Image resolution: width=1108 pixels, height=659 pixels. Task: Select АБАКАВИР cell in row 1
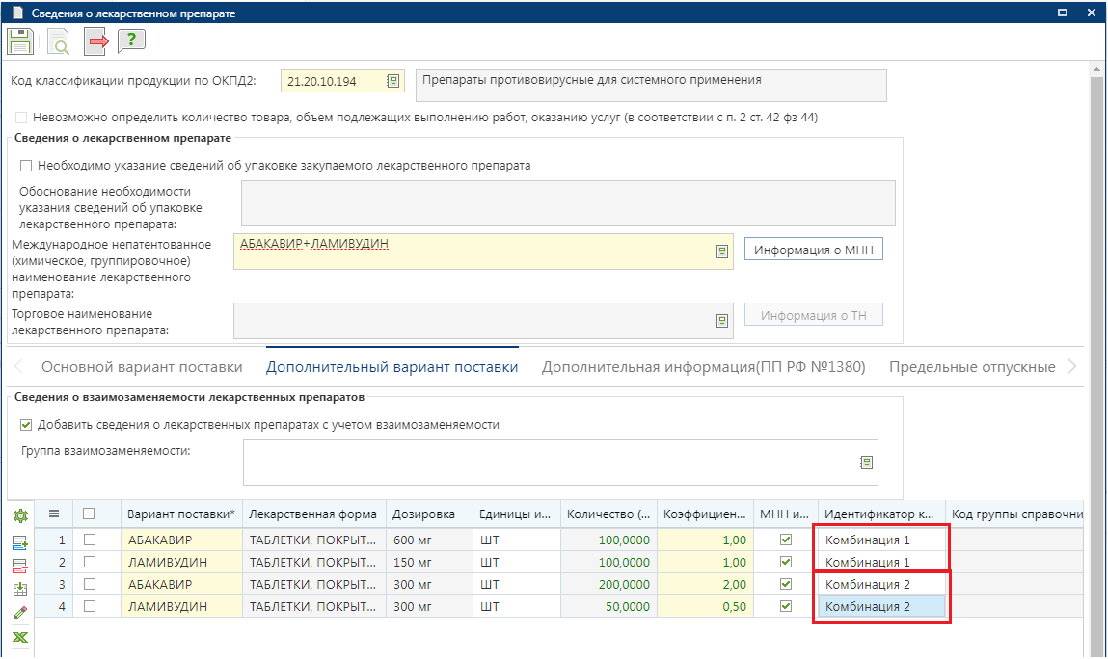pos(181,540)
